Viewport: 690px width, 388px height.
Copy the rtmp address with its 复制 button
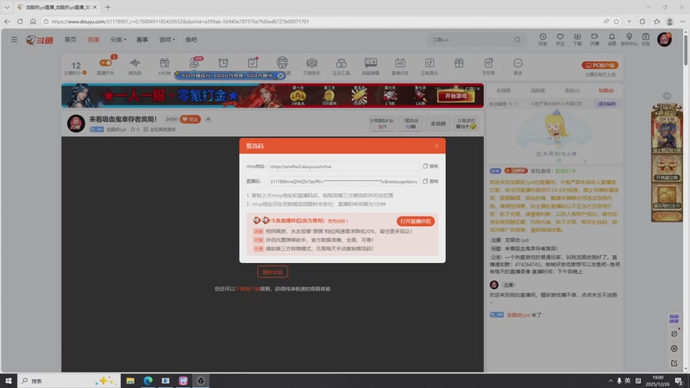click(x=430, y=166)
